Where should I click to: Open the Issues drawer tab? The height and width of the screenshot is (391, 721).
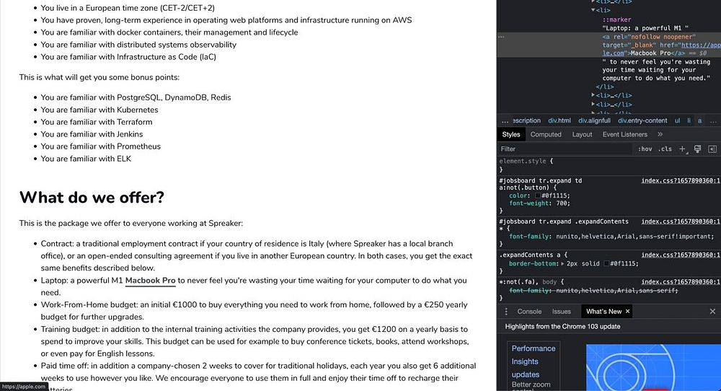pos(562,312)
